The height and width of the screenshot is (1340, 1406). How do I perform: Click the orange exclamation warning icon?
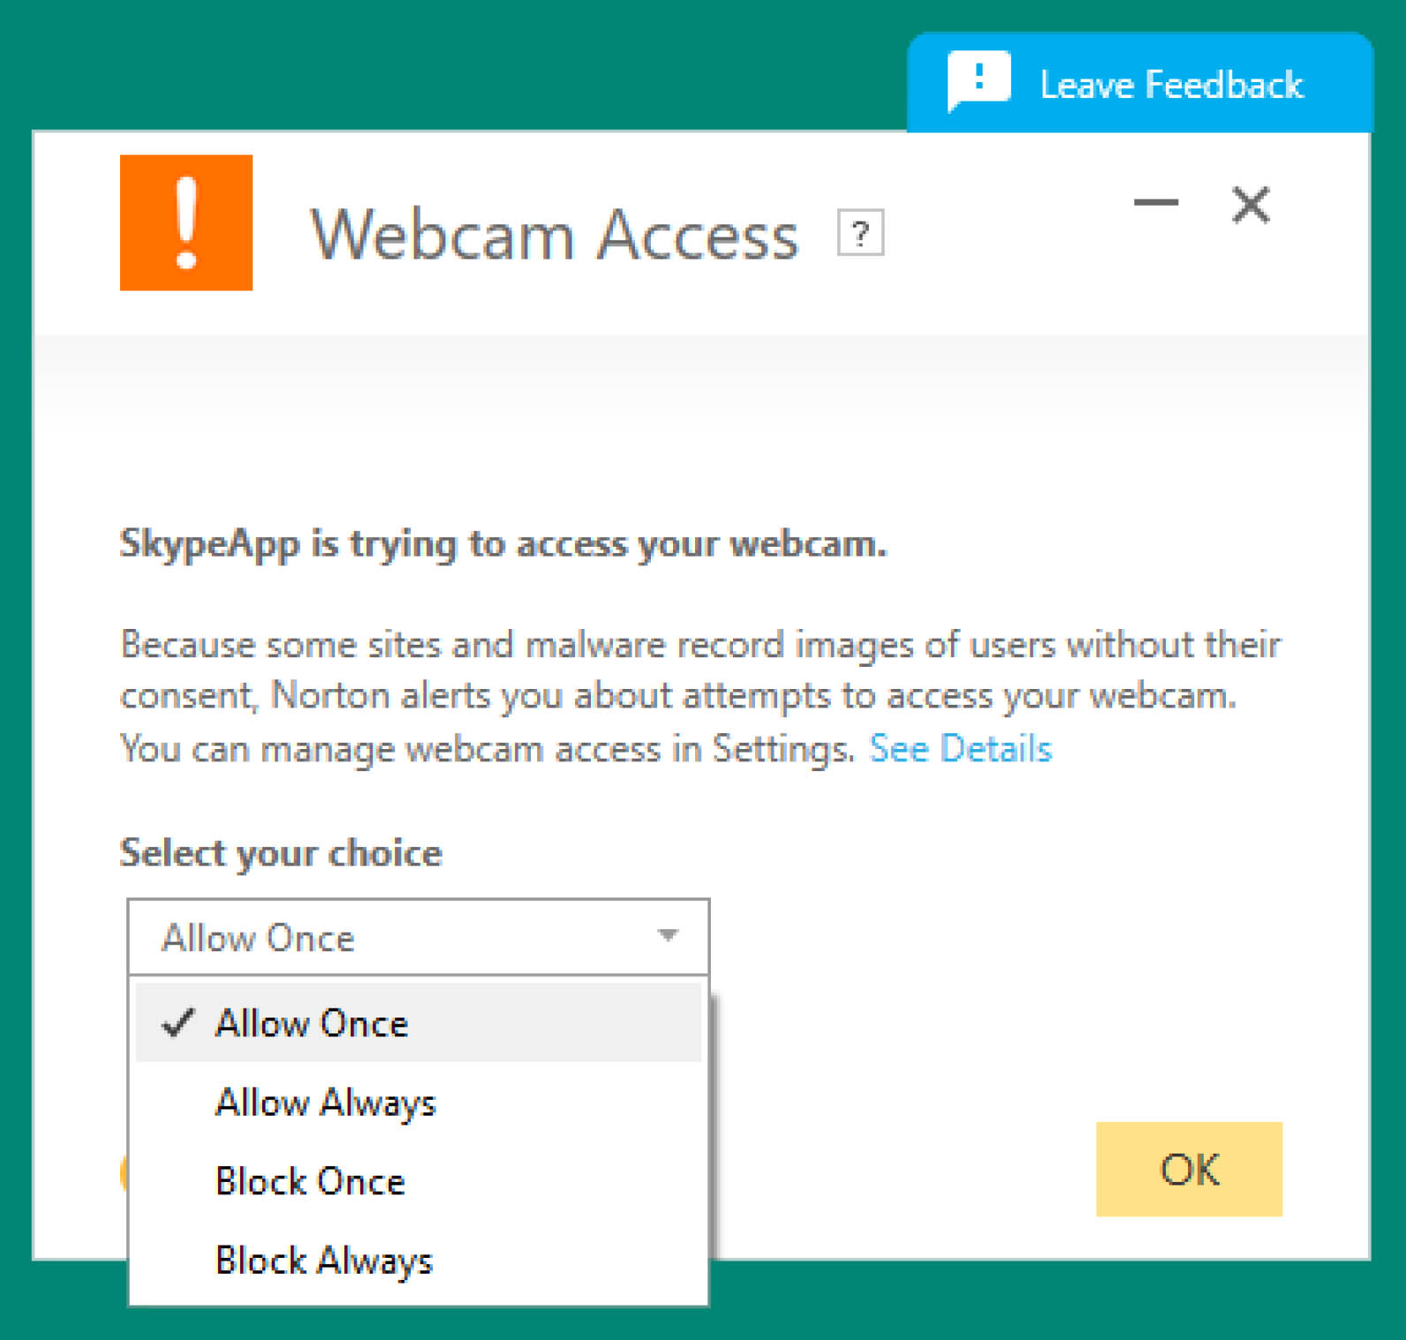point(186,223)
